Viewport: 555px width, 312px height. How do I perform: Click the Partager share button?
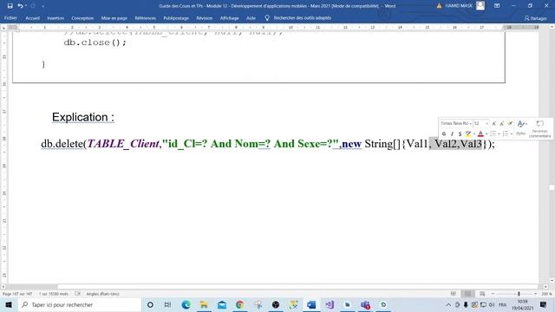pos(536,18)
